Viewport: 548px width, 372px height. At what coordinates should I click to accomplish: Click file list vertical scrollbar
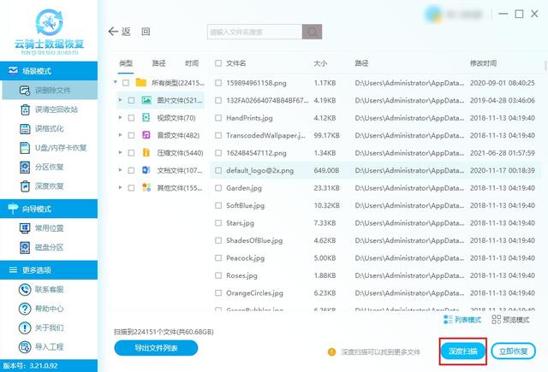[545, 65]
